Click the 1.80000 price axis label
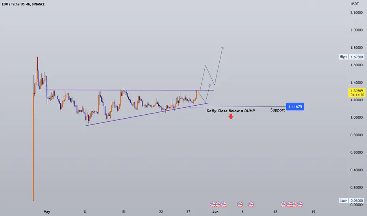 click(x=356, y=48)
